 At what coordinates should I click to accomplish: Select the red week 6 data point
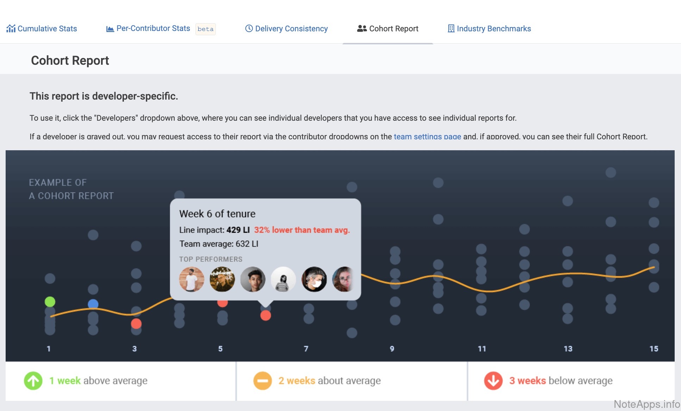click(265, 315)
